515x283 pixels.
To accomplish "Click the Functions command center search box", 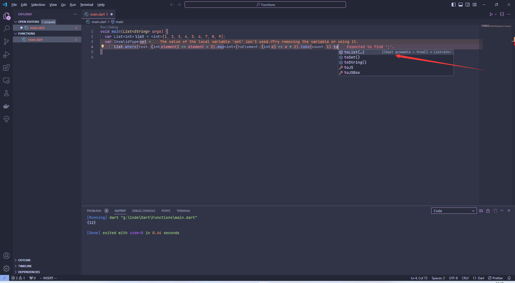I will pos(265,5).
